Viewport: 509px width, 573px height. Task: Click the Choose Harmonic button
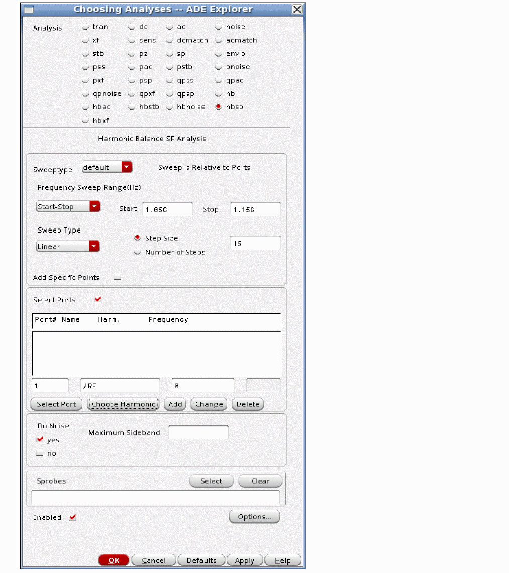124,404
